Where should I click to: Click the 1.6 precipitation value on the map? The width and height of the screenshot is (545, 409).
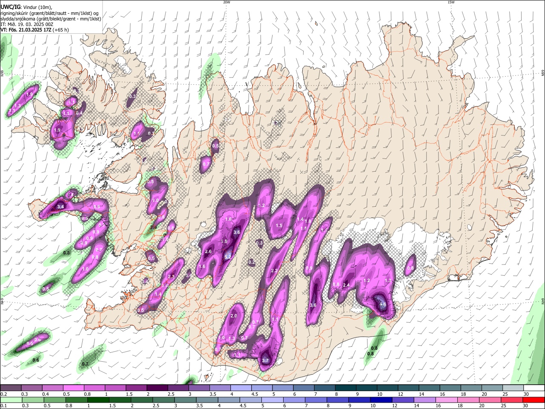202,267
